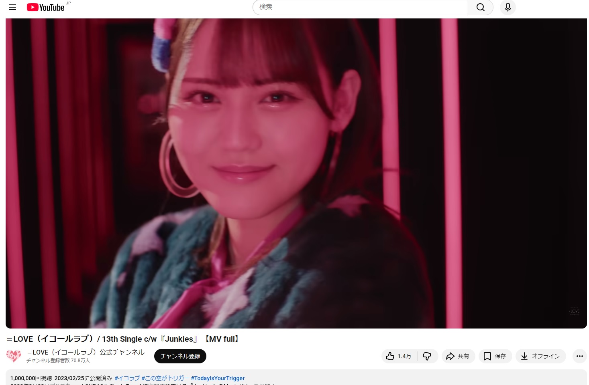Click the =LOVE watermark in video corner
589x385 pixels.
574,311
